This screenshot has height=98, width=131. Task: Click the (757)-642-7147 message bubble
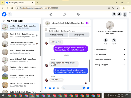click(56, 80)
